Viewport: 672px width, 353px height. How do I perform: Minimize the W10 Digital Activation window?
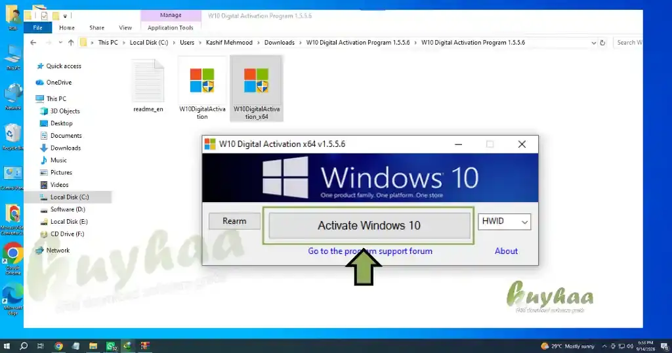(458, 144)
